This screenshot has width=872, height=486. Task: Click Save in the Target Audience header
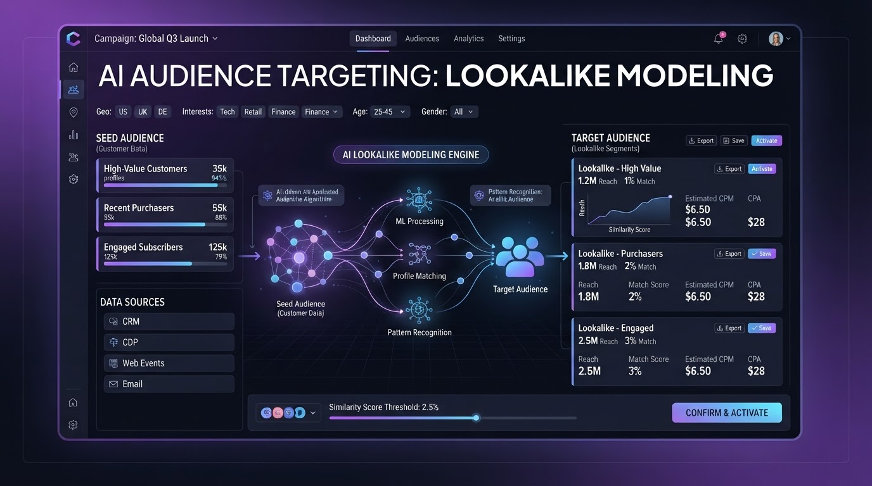734,140
